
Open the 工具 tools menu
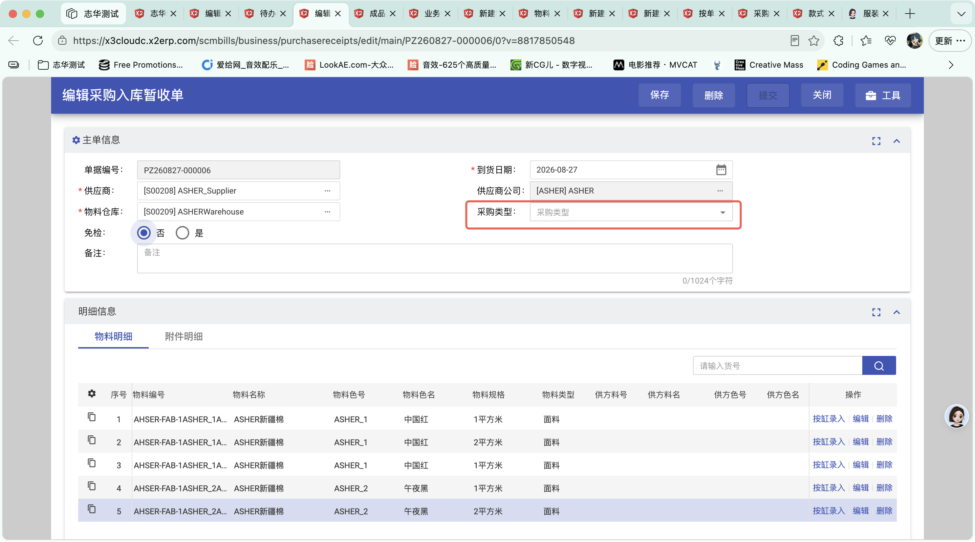tap(883, 95)
